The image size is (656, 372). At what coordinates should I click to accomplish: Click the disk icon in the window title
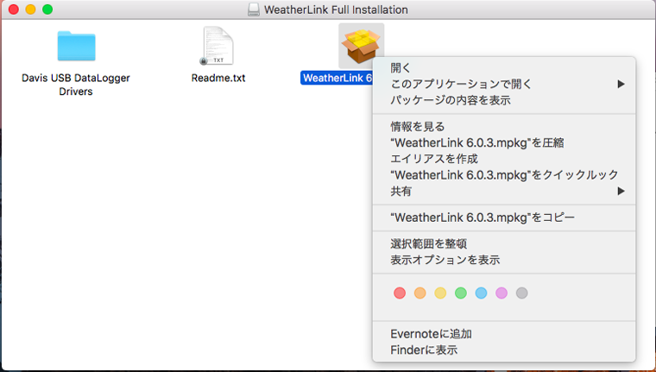254,9
